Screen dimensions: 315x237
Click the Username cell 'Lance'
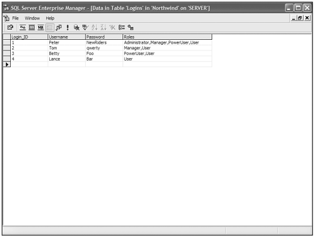(66, 59)
